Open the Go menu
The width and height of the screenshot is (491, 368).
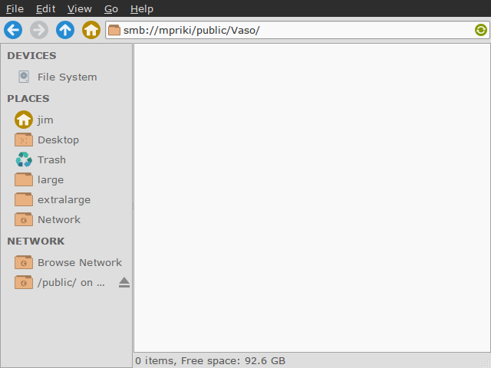point(111,8)
